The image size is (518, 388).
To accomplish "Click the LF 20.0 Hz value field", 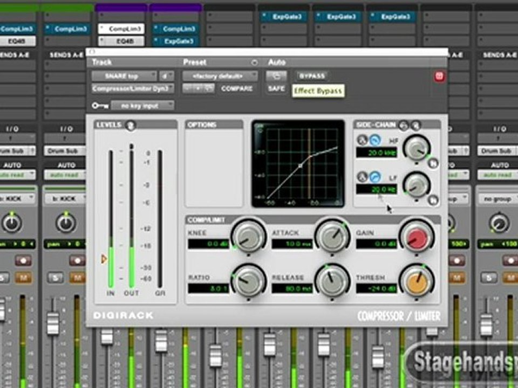I will pos(376,189).
